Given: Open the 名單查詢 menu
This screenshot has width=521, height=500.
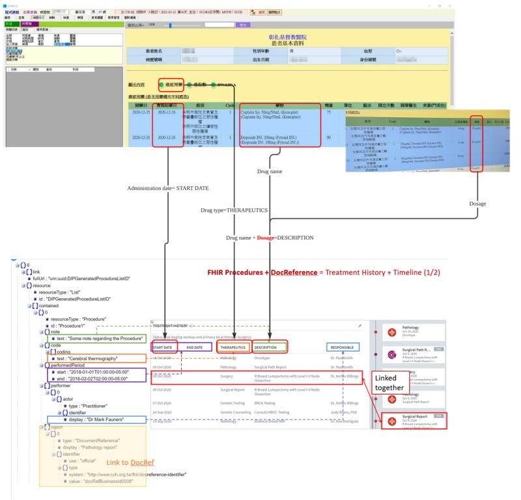Looking at the screenshot, I should click(x=30, y=12).
